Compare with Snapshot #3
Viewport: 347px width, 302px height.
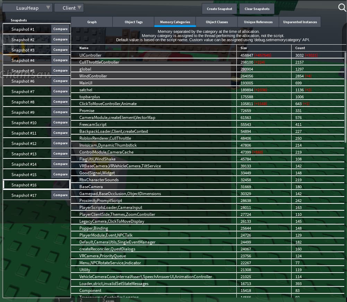pos(60,50)
